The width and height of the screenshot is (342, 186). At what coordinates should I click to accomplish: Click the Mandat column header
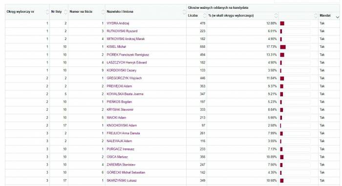pos(325,16)
